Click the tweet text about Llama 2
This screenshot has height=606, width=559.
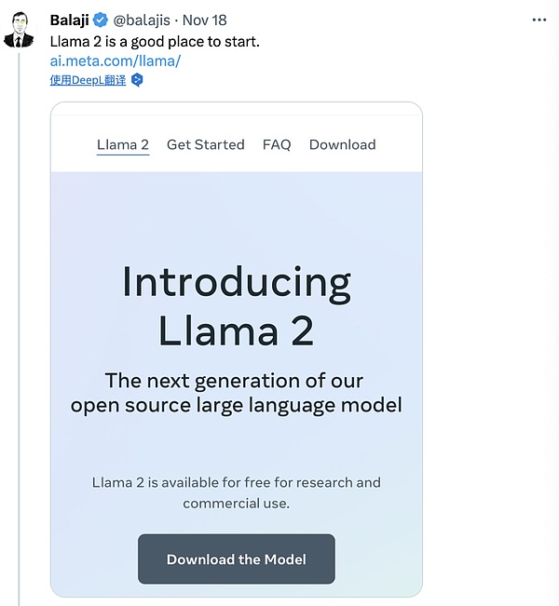(x=155, y=41)
